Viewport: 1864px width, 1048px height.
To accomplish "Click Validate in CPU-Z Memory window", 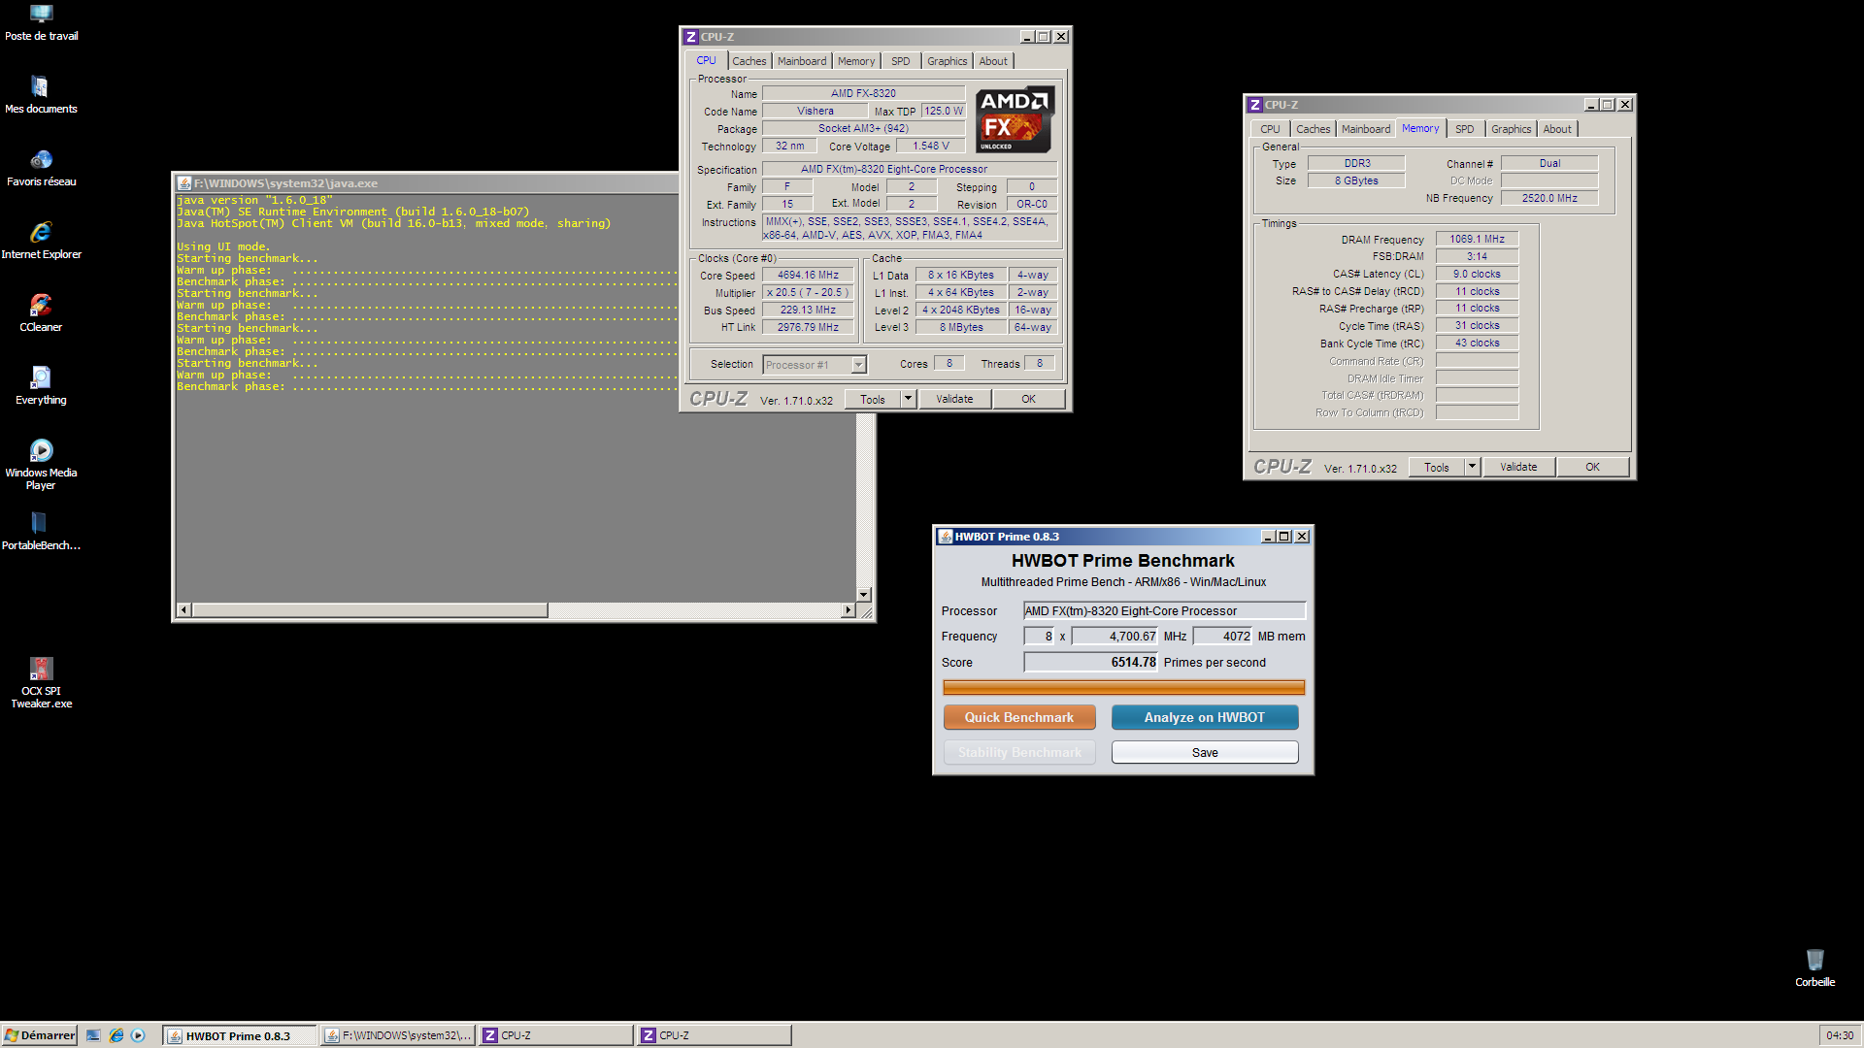I will point(1518,467).
